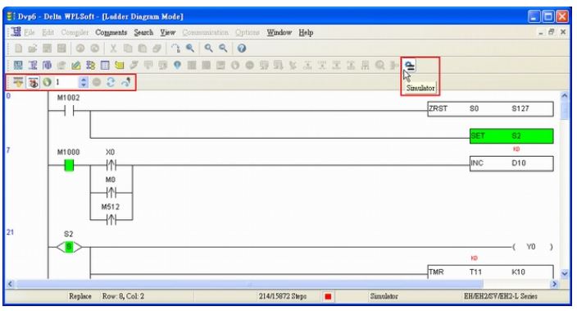Open the greyed Options menu

pos(248,33)
